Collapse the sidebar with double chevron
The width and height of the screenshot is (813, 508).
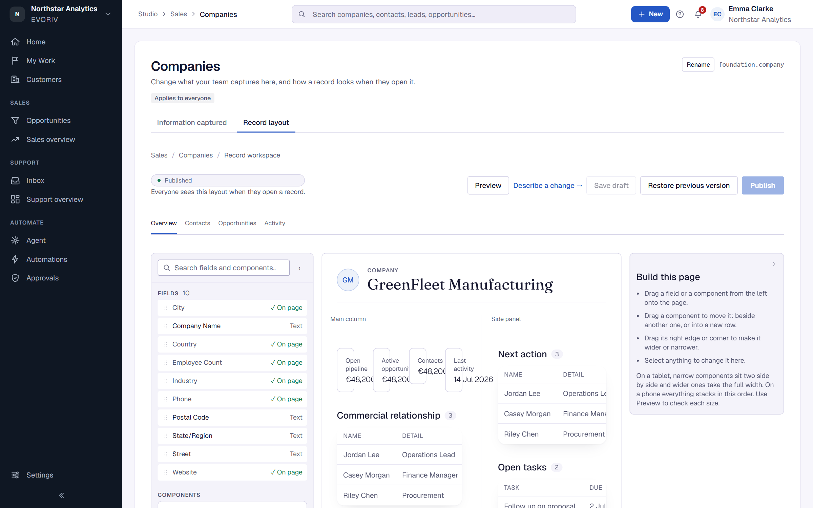61,495
